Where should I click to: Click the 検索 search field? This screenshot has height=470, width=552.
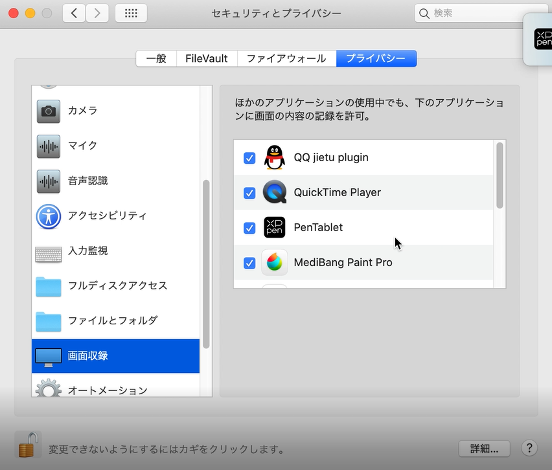coord(482,14)
